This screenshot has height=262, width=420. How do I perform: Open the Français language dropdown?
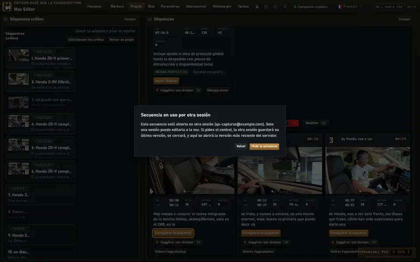(350, 7)
